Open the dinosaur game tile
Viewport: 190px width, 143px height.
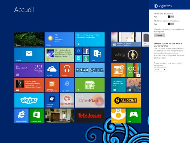[134, 85]
